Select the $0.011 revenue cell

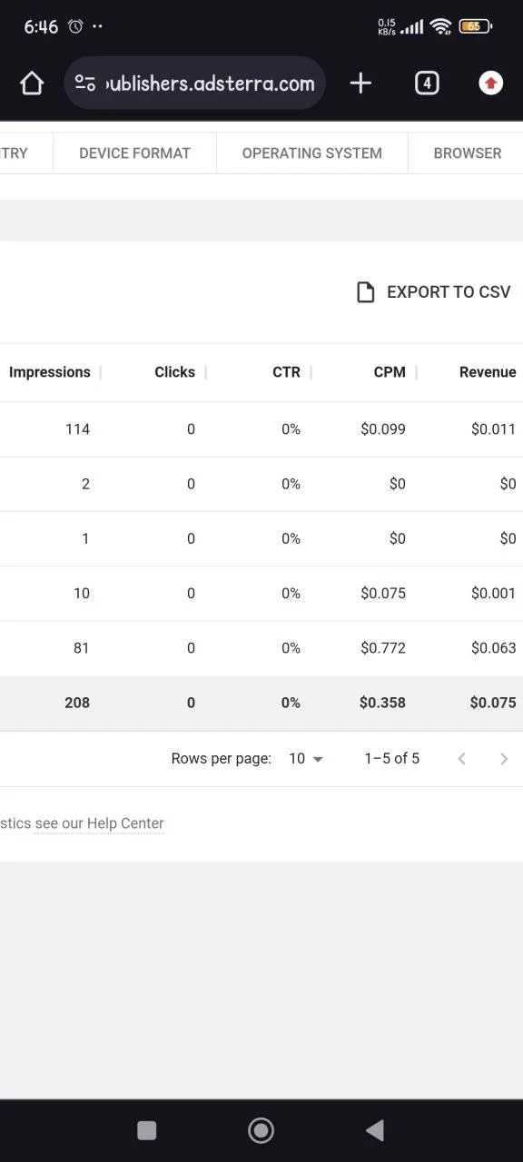coord(493,429)
